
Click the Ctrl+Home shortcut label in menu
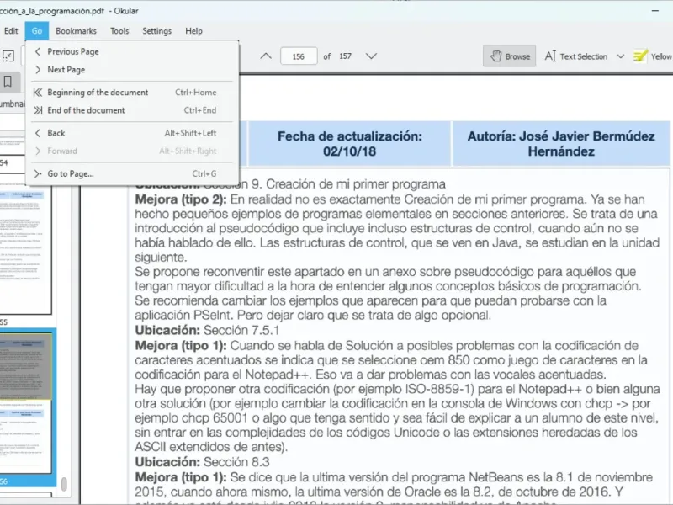[x=196, y=93]
